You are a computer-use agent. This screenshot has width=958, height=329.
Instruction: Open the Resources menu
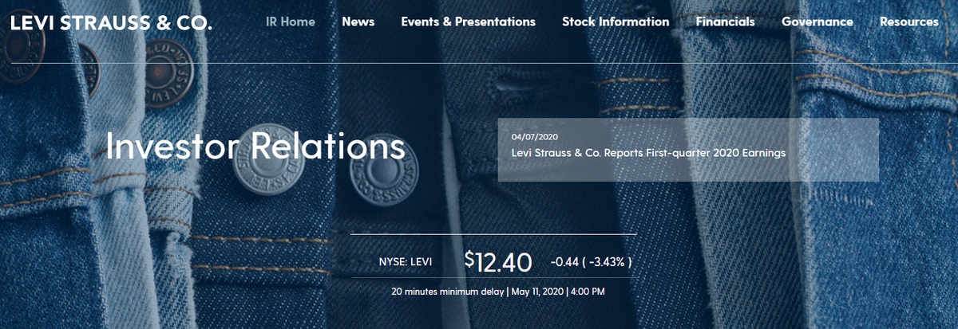[909, 22]
